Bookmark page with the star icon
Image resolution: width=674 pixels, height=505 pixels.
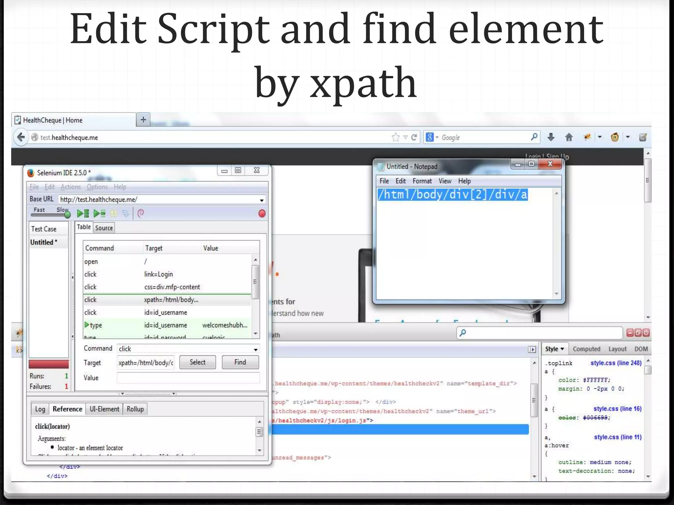(396, 137)
